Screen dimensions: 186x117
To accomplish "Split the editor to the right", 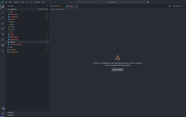I will click(180, 6).
